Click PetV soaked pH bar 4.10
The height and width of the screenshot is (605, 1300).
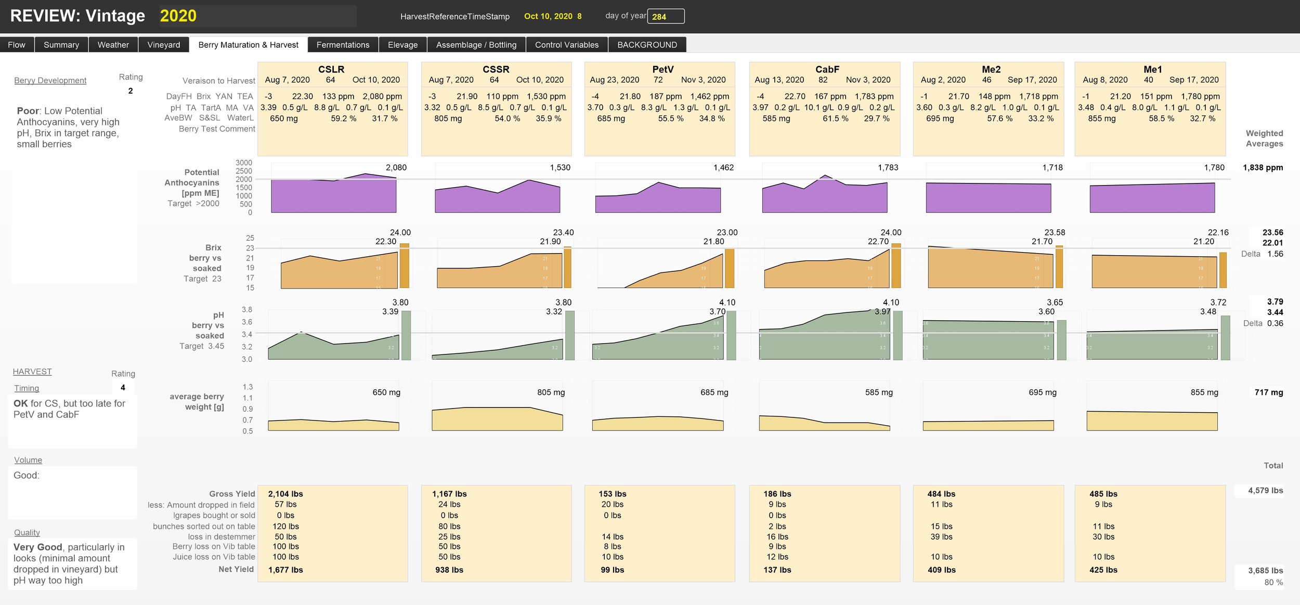click(x=731, y=335)
